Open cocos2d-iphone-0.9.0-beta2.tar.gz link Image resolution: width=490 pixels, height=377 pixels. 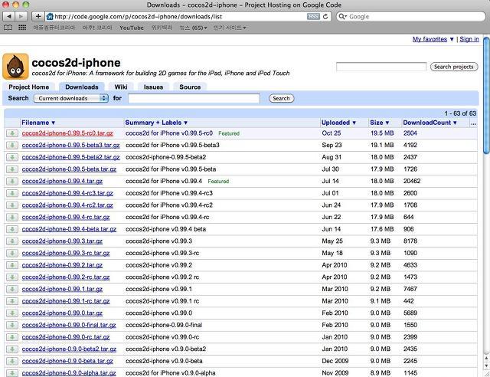(69, 349)
